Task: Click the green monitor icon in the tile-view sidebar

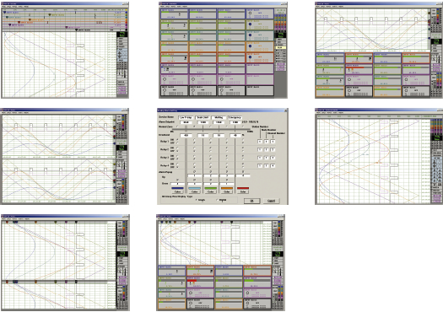Action: point(280,35)
